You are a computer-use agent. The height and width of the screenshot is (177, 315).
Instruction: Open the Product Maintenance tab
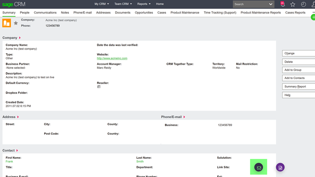[x=185, y=13]
